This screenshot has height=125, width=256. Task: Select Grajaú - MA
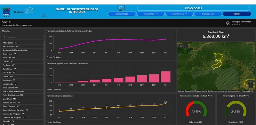(x=22, y=76)
